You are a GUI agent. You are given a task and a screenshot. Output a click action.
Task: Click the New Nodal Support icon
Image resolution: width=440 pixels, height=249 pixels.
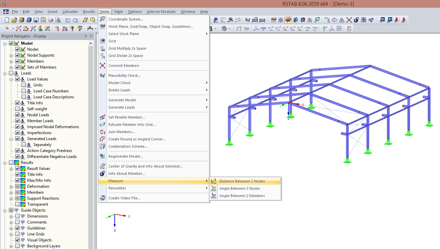(40, 28)
